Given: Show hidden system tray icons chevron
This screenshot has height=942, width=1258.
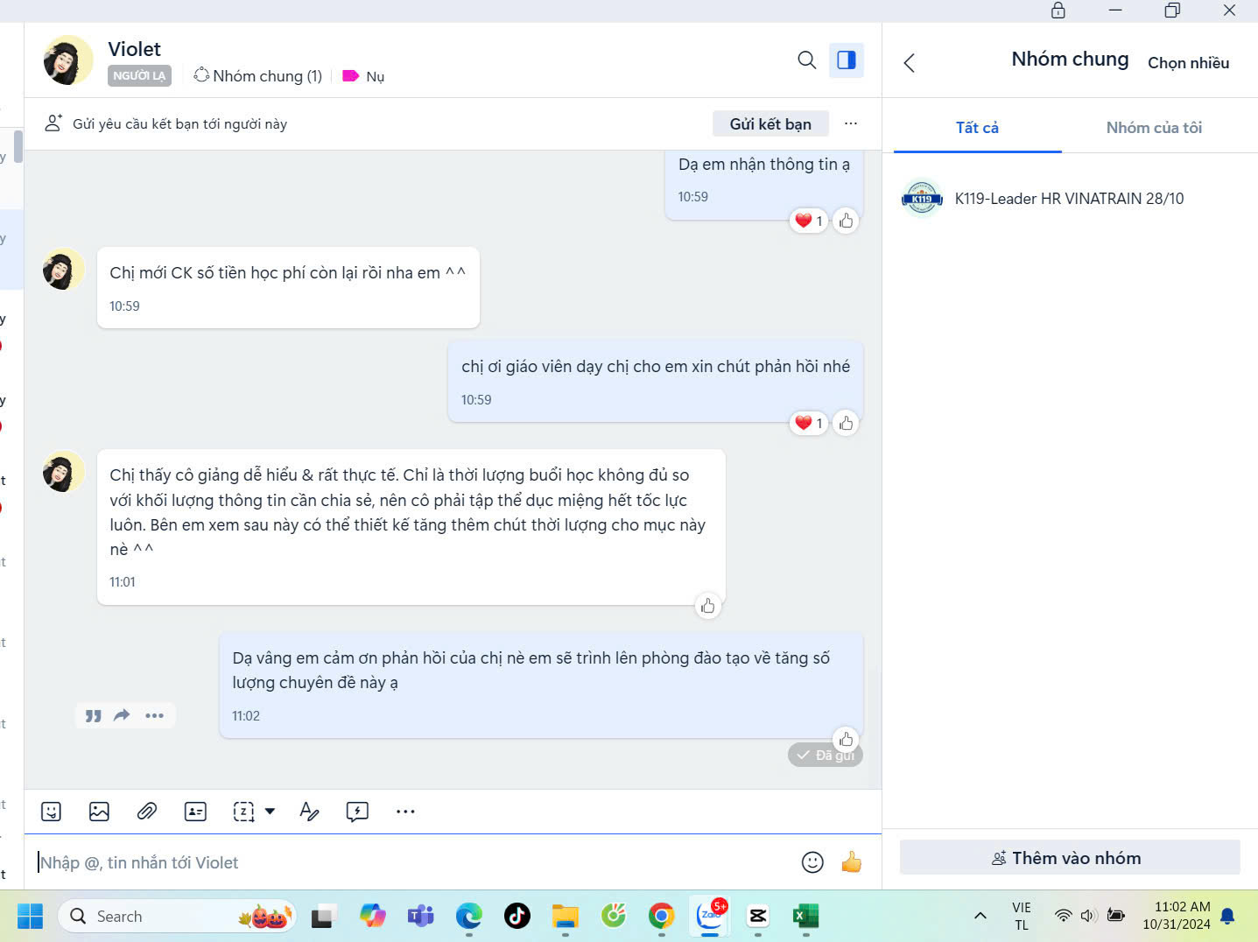Looking at the screenshot, I should 980,916.
